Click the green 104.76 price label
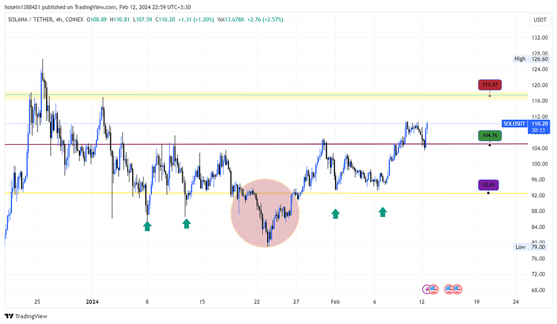The image size is (557, 324). [490, 135]
